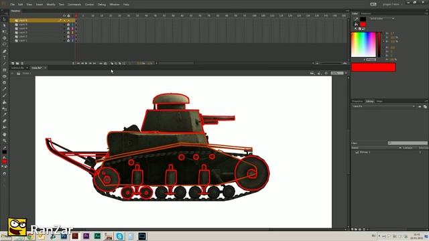
Task: Select the Ink Bottle tool
Action: (x=4, y=108)
